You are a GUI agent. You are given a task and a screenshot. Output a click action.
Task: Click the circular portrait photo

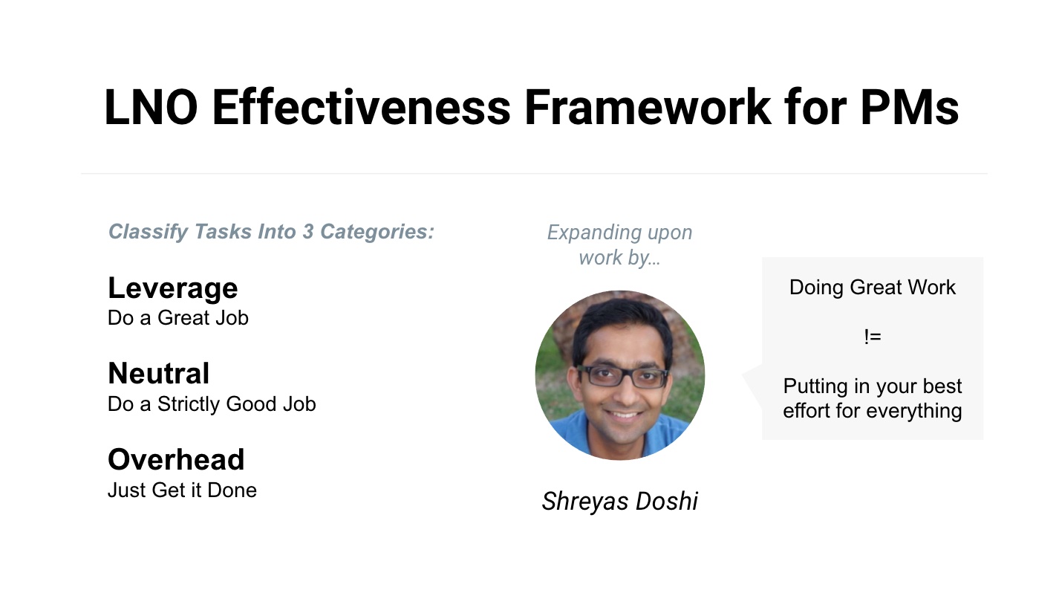619,375
